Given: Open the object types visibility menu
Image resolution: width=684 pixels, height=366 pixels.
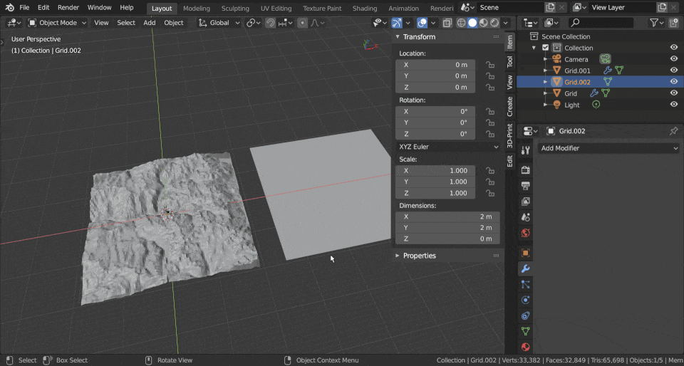Looking at the screenshot, I should [380, 23].
